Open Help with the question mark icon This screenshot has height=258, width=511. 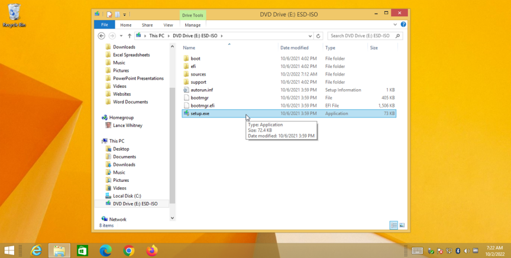tap(403, 24)
